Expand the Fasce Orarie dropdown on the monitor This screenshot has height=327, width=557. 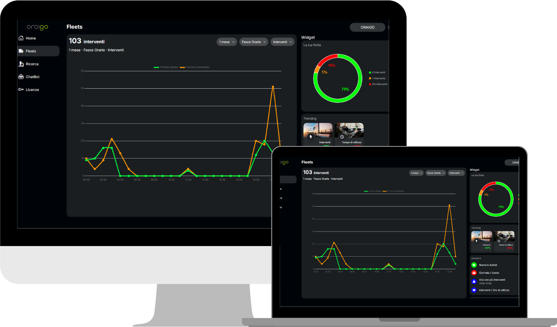coord(254,42)
